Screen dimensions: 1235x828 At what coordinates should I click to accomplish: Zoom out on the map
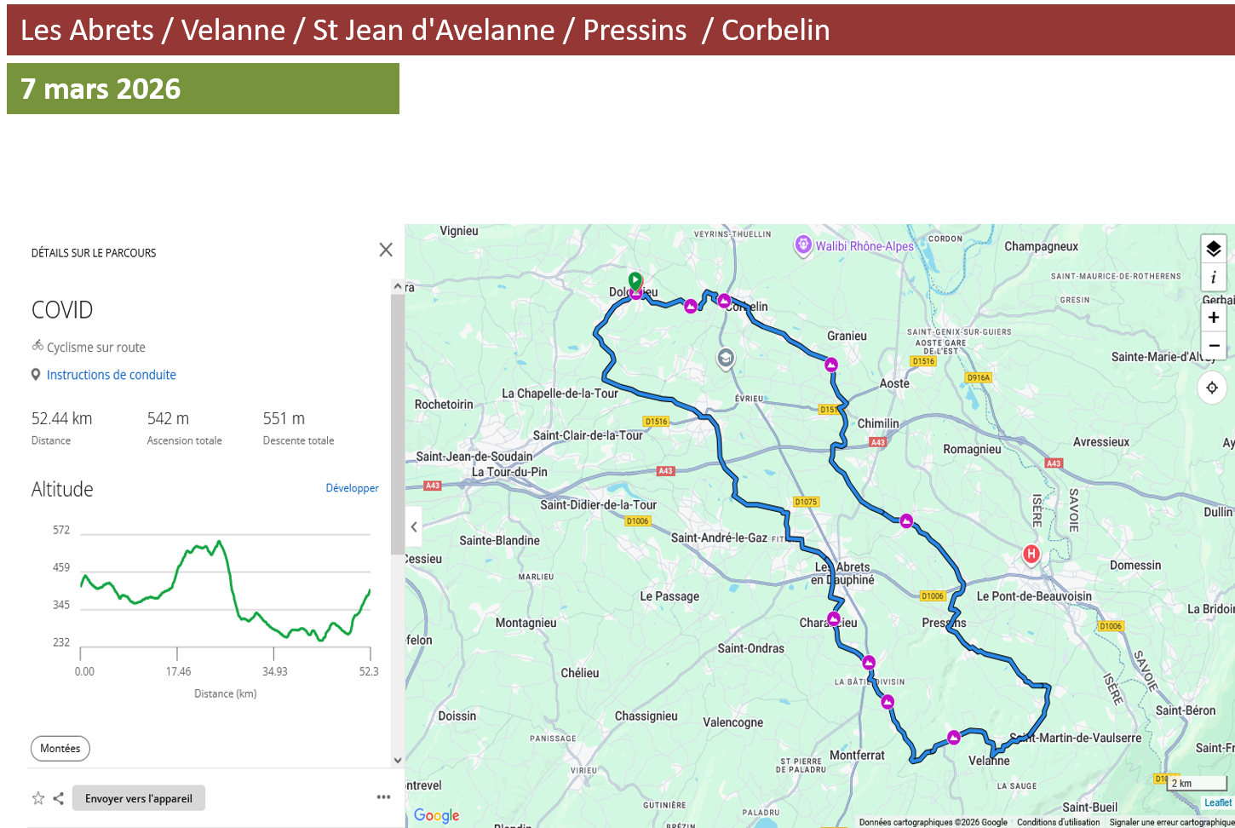(1213, 346)
